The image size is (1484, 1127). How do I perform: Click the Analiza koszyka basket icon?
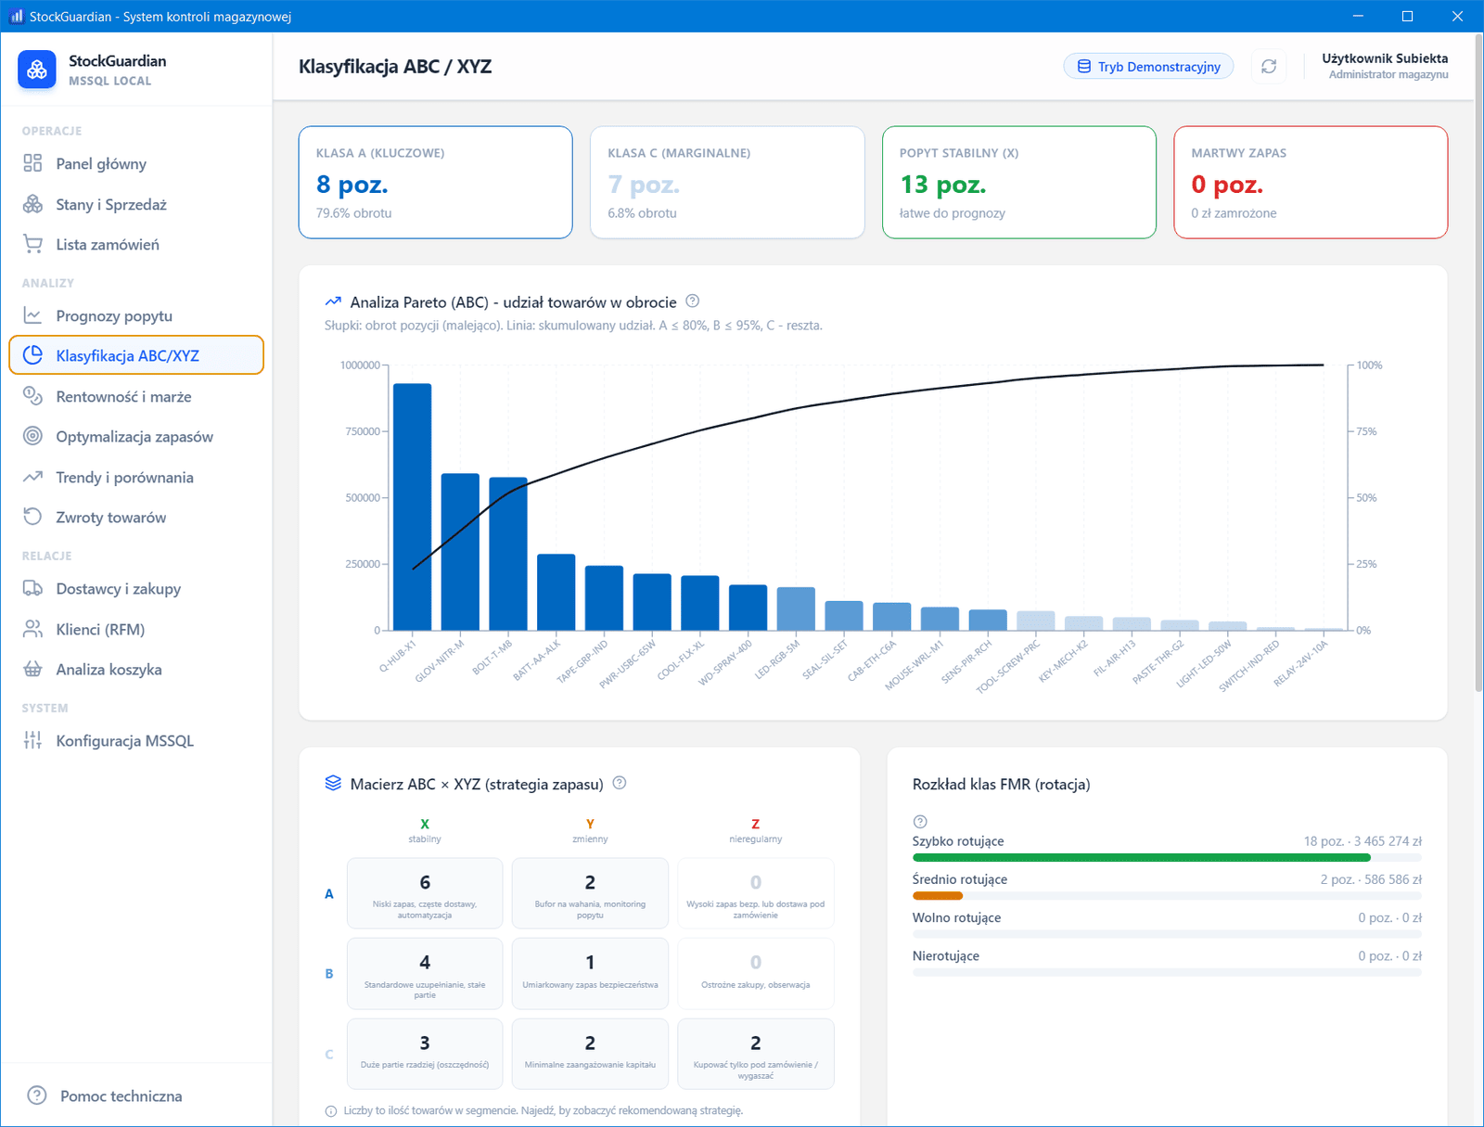(x=32, y=669)
